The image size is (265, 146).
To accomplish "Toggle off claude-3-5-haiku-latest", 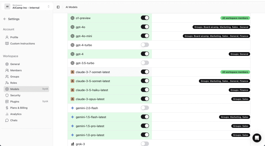I will click(x=145, y=90).
